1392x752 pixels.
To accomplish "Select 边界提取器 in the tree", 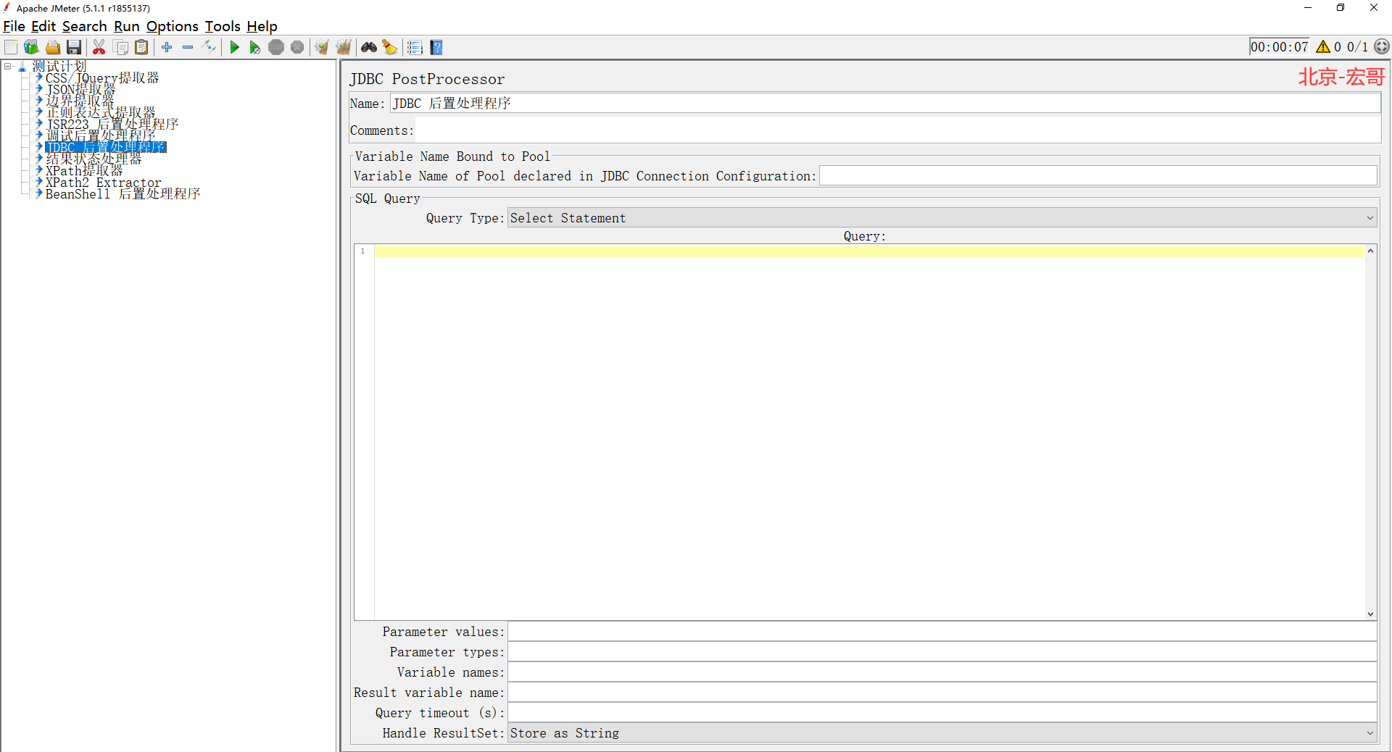I will coord(80,101).
